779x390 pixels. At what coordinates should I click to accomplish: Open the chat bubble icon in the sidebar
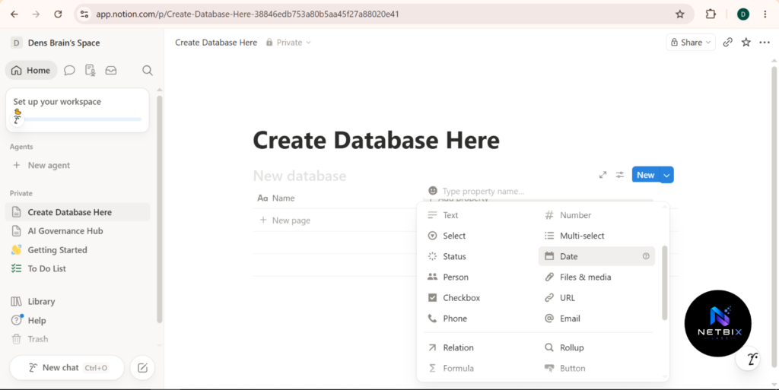(x=69, y=71)
